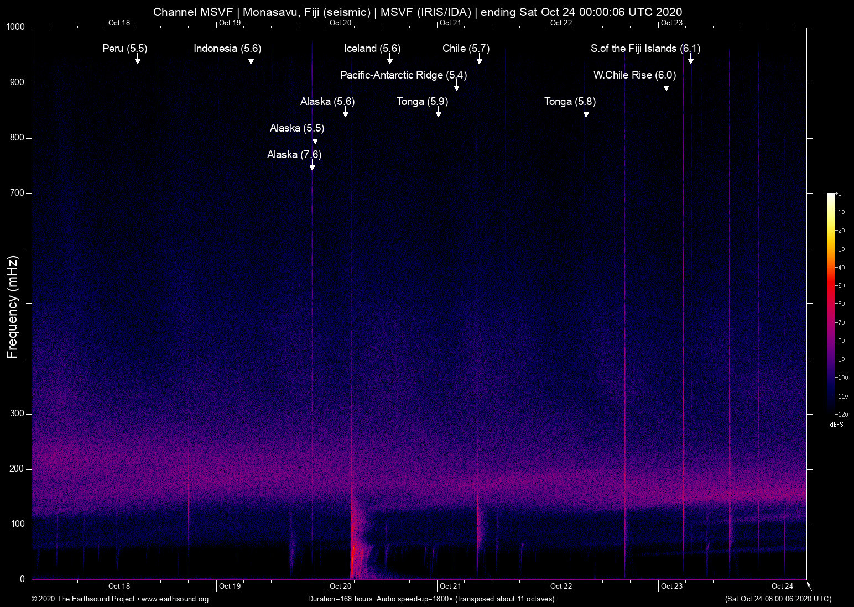Click the Alaska (5.5) earthquake label
Viewport: 854px width, 607px height.
[297, 128]
